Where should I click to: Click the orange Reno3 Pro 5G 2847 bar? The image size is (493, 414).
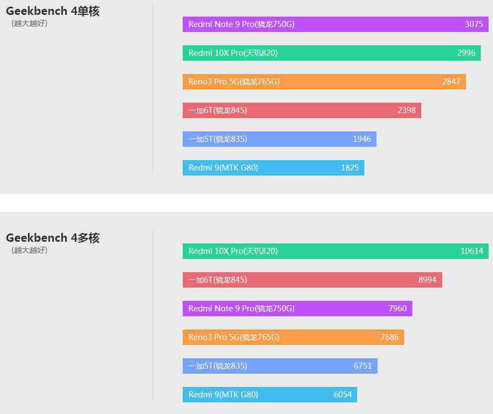coord(324,82)
